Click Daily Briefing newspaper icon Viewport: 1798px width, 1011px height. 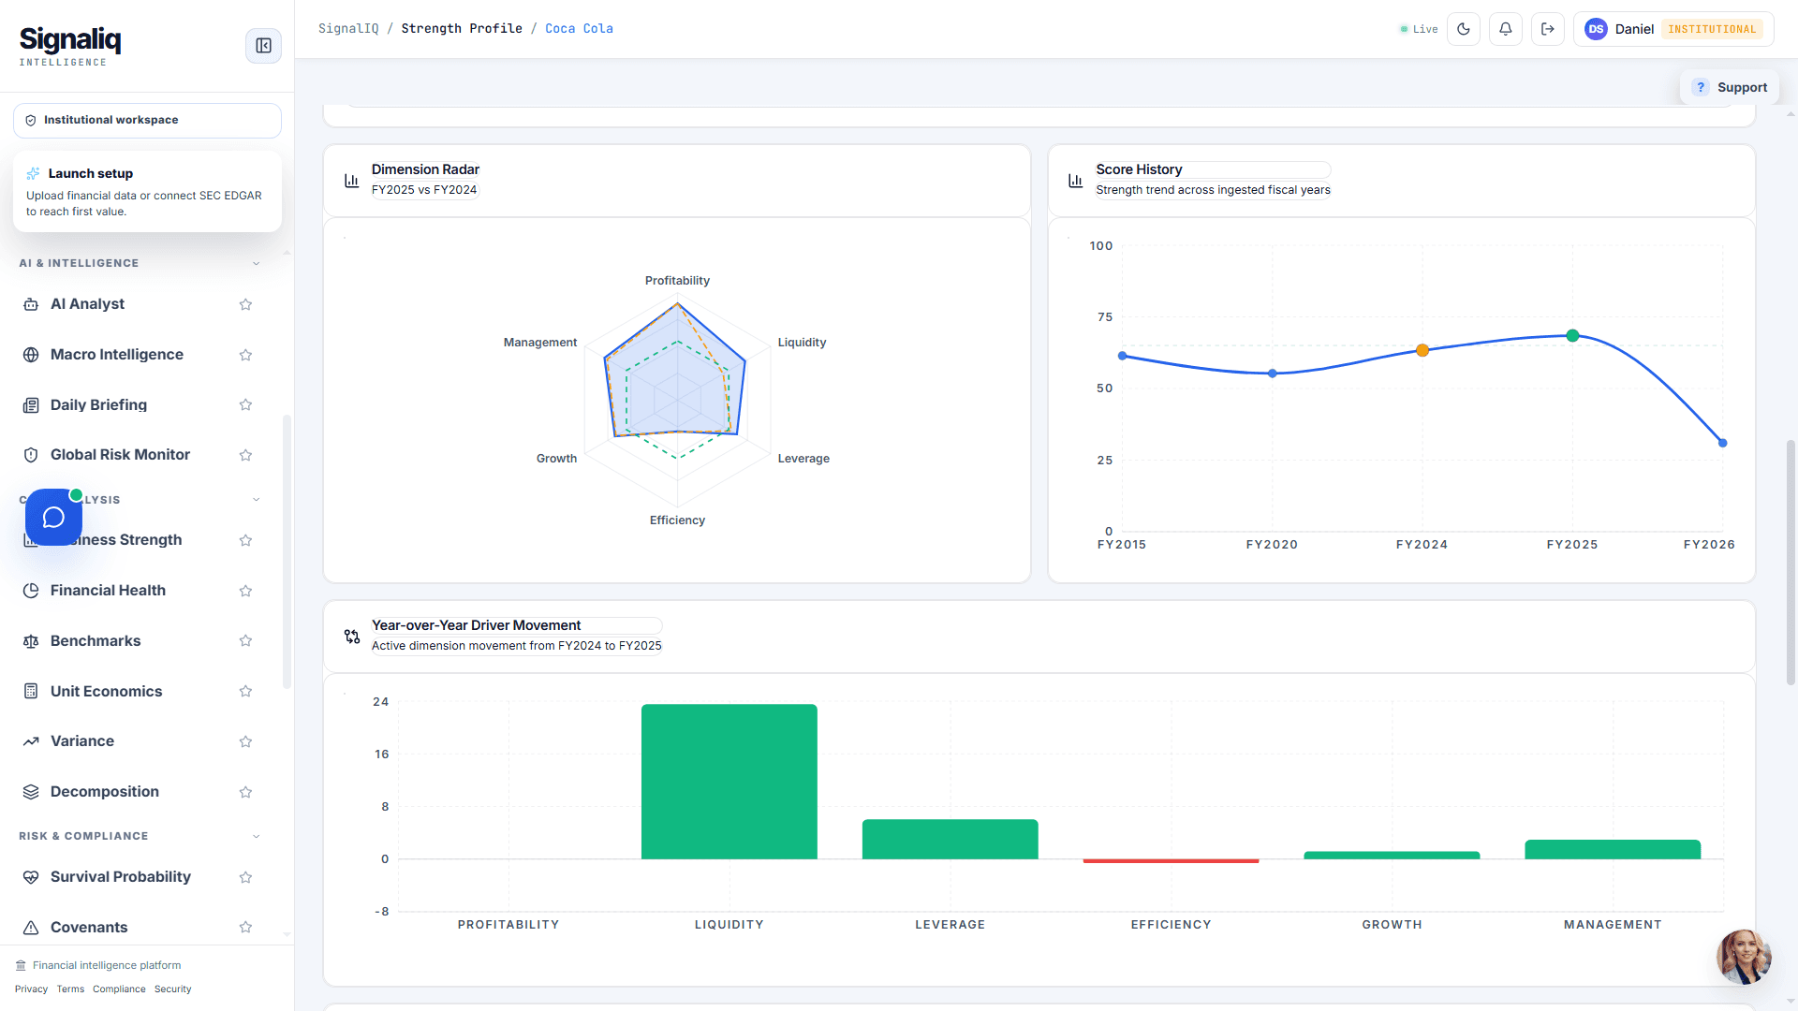[x=31, y=405]
